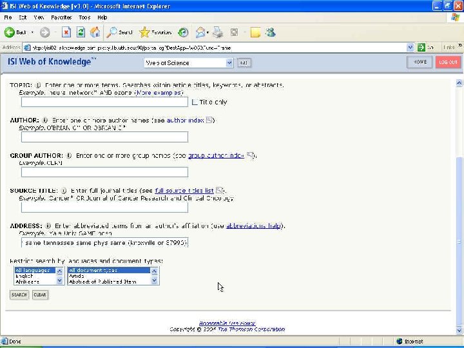Click the ADDRESS info icon

[48, 226]
